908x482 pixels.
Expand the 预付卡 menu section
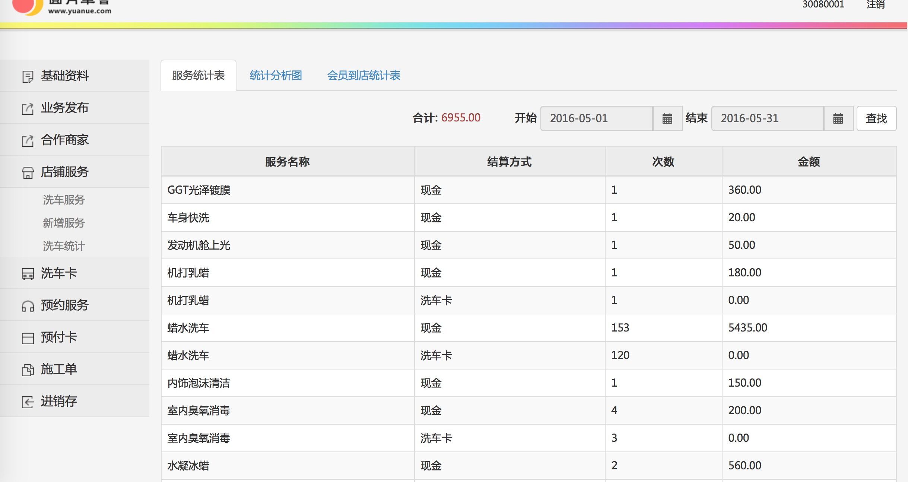[74, 337]
